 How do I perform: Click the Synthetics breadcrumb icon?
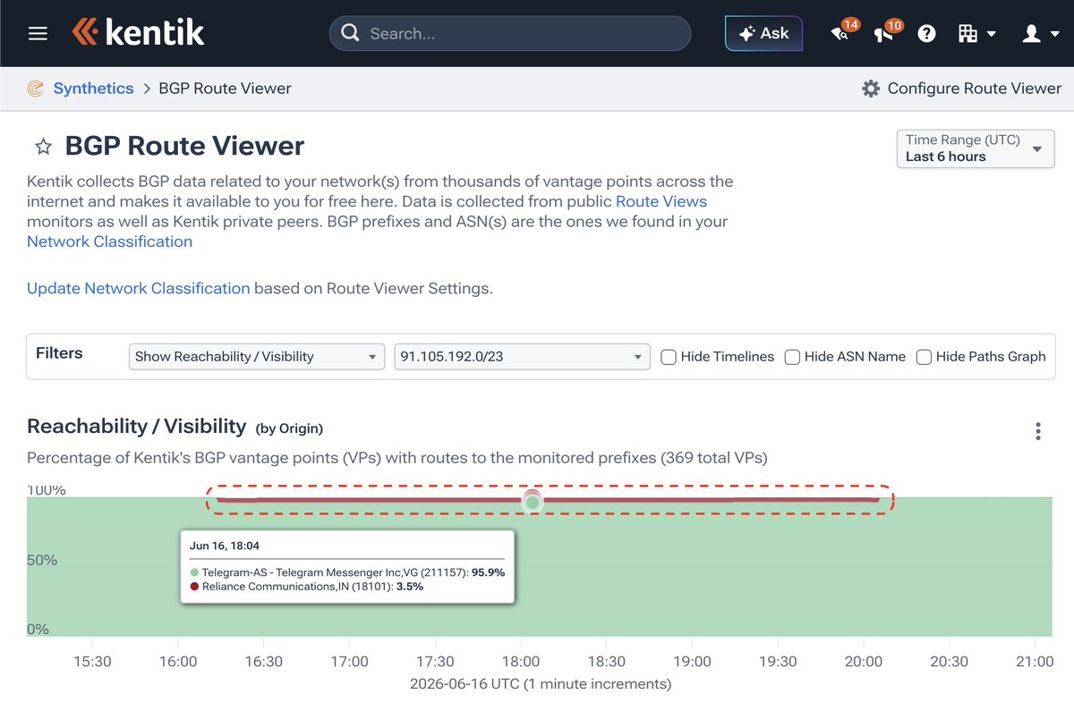(36, 89)
